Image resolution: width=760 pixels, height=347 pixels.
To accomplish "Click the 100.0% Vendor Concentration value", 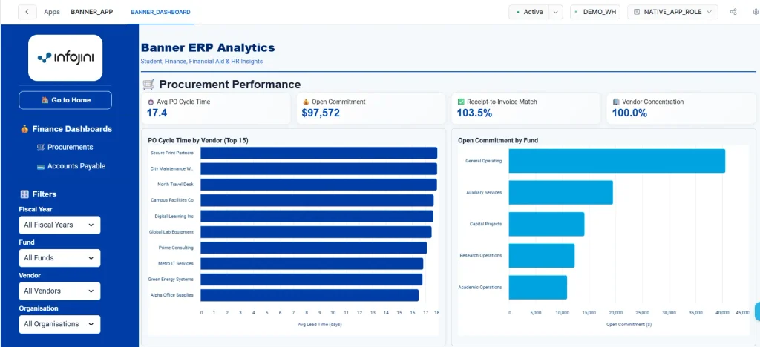I will [629, 113].
